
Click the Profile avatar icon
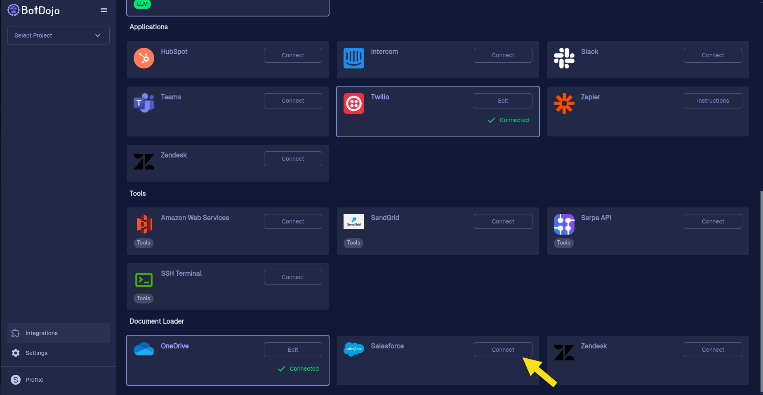16,380
